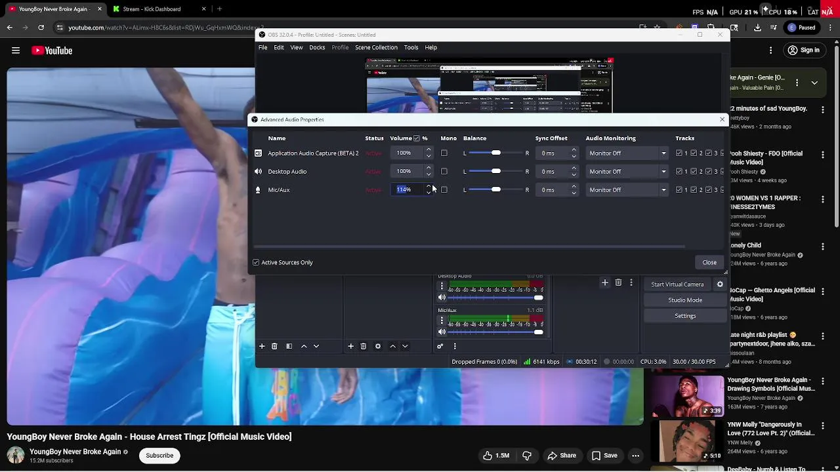Click the Mic/Aux microphone icon in audio properties
The width and height of the screenshot is (840, 472).
click(258, 190)
